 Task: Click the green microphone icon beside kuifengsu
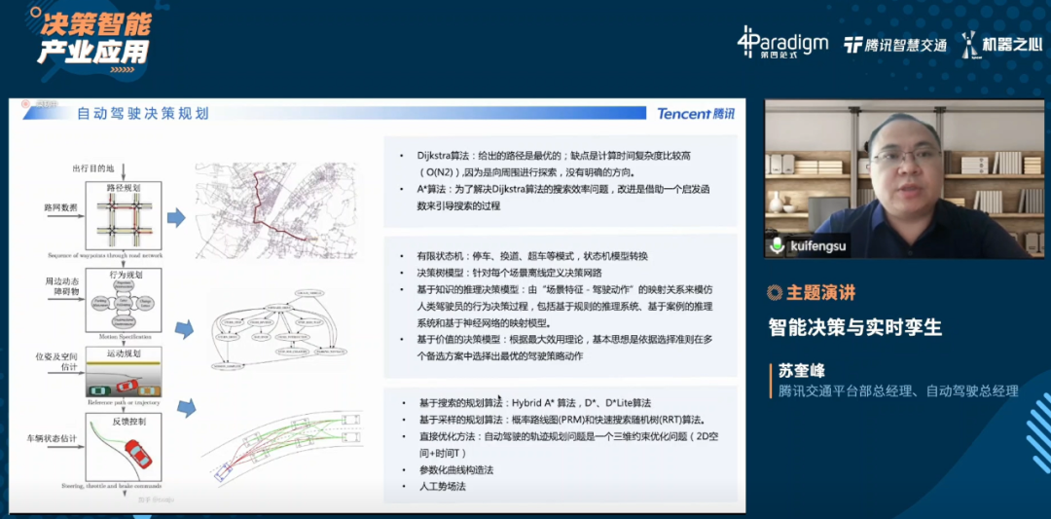pos(777,246)
